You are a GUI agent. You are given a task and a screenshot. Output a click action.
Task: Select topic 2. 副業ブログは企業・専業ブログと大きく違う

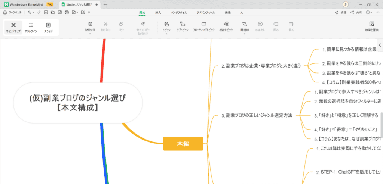click(x=261, y=66)
